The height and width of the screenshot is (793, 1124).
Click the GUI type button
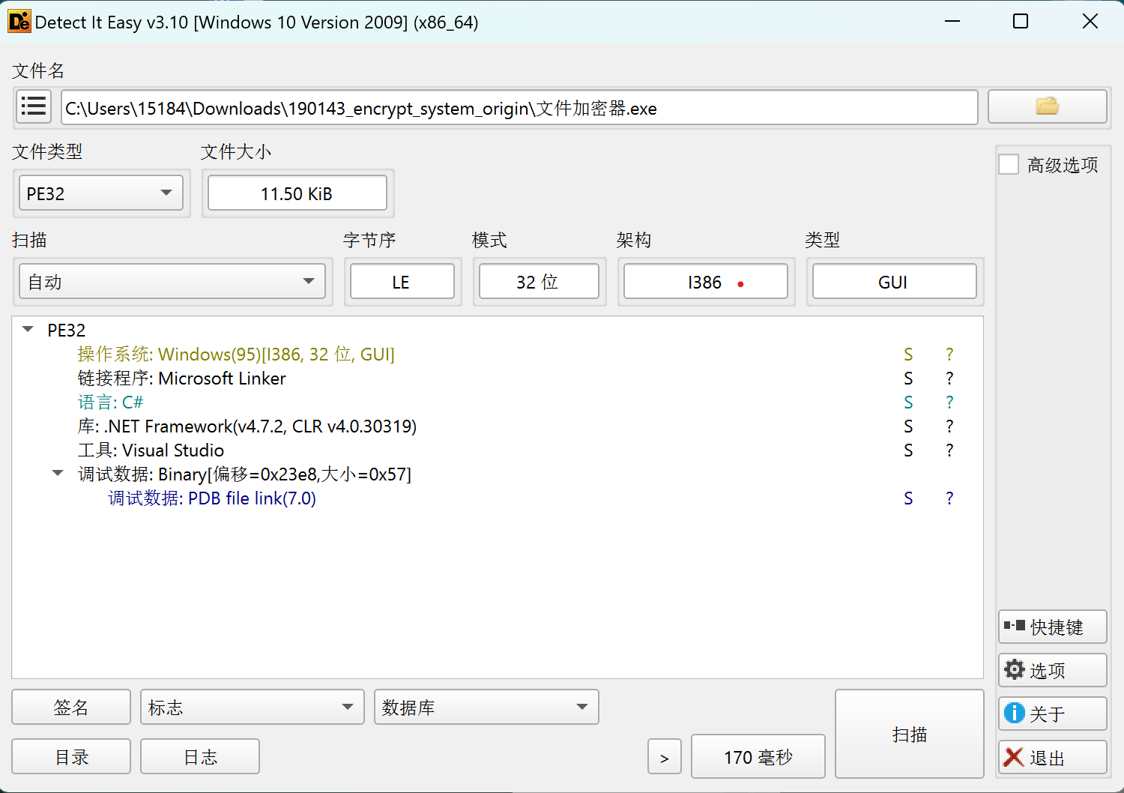click(895, 282)
